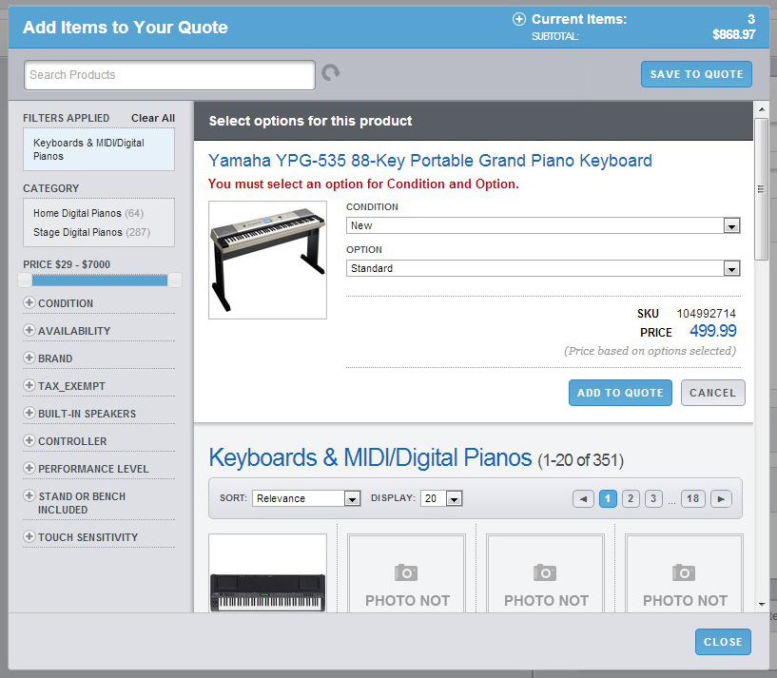Select Stage Digital Pianos category
777x678 pixels.
click(91, 232)
